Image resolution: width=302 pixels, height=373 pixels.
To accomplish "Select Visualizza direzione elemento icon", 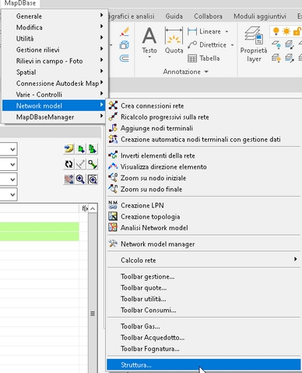I will (113, 166).
